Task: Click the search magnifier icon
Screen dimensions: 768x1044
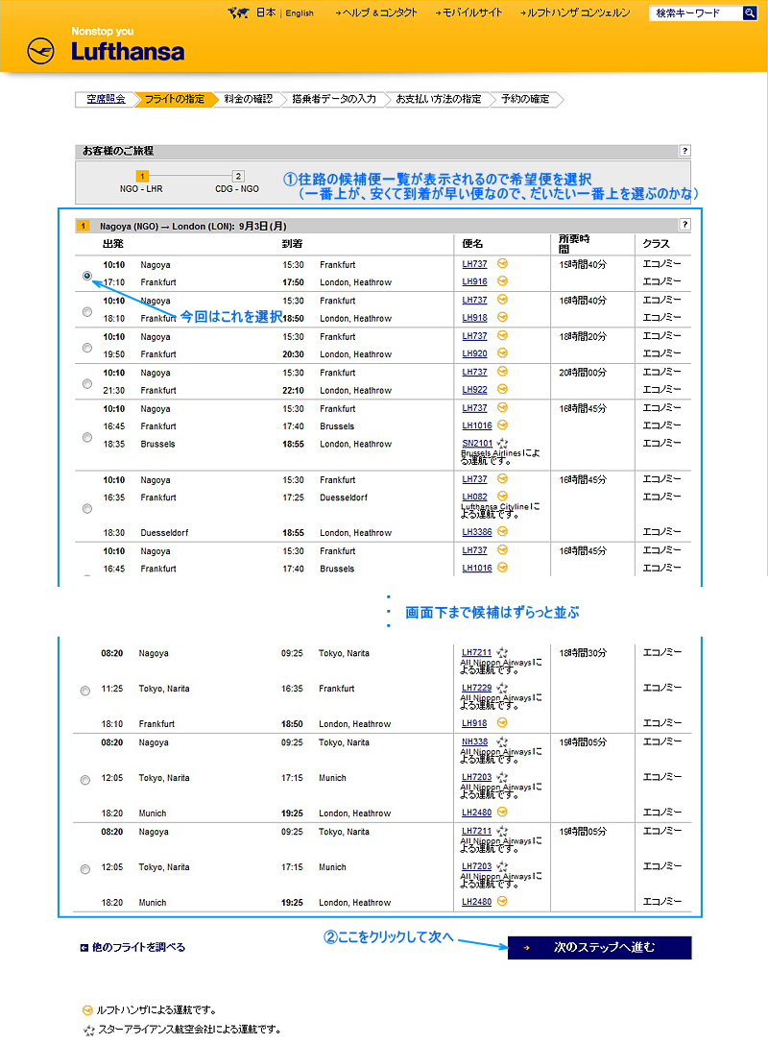Action: coord(750,12)
